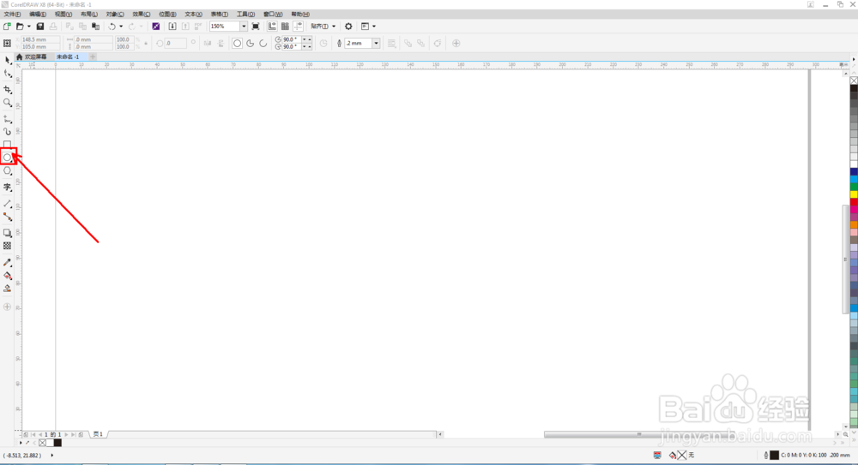The width and height of the screenshot is (858, 465).
Task: Open the zoom level 150% dropdown
Action: [244, 27]
